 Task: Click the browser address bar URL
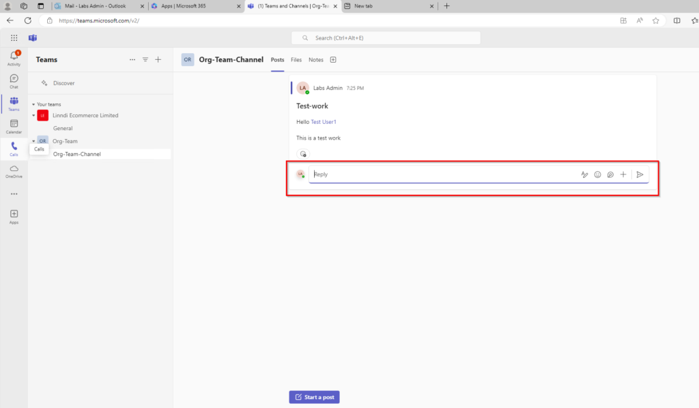tap(99, 20)
